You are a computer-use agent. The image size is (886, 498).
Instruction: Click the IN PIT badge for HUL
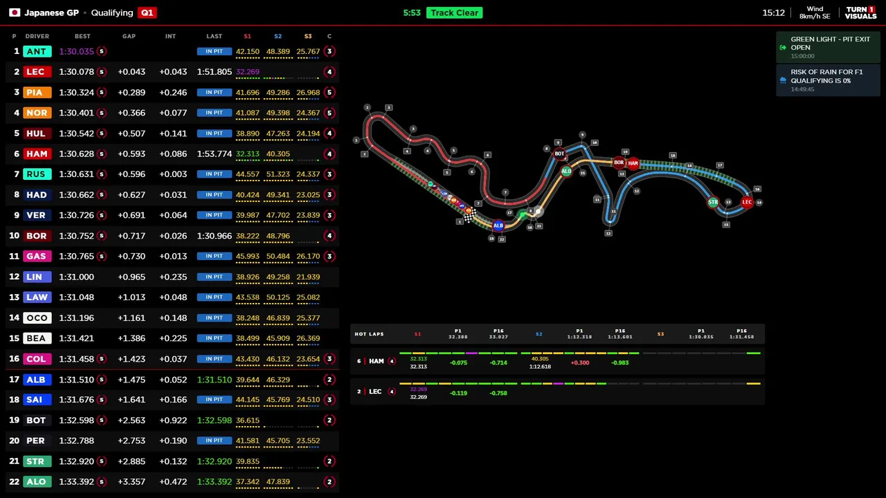pyautogui.click(x=214, y=133)
